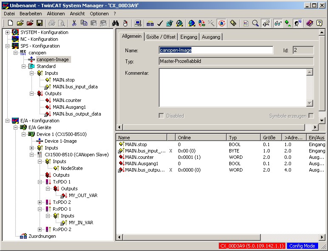
Task: Click the Generate mappings icon
Action: pyautogui.click(x=150, y=23)
